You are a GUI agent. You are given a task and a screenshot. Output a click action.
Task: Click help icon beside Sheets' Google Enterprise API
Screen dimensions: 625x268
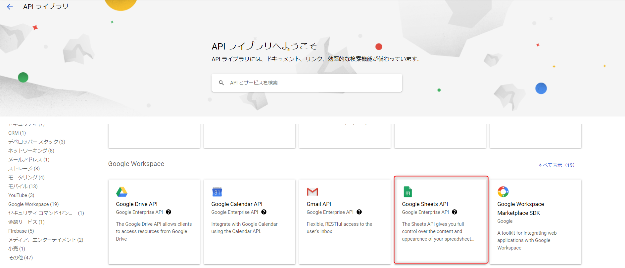[x=455, y=212]
